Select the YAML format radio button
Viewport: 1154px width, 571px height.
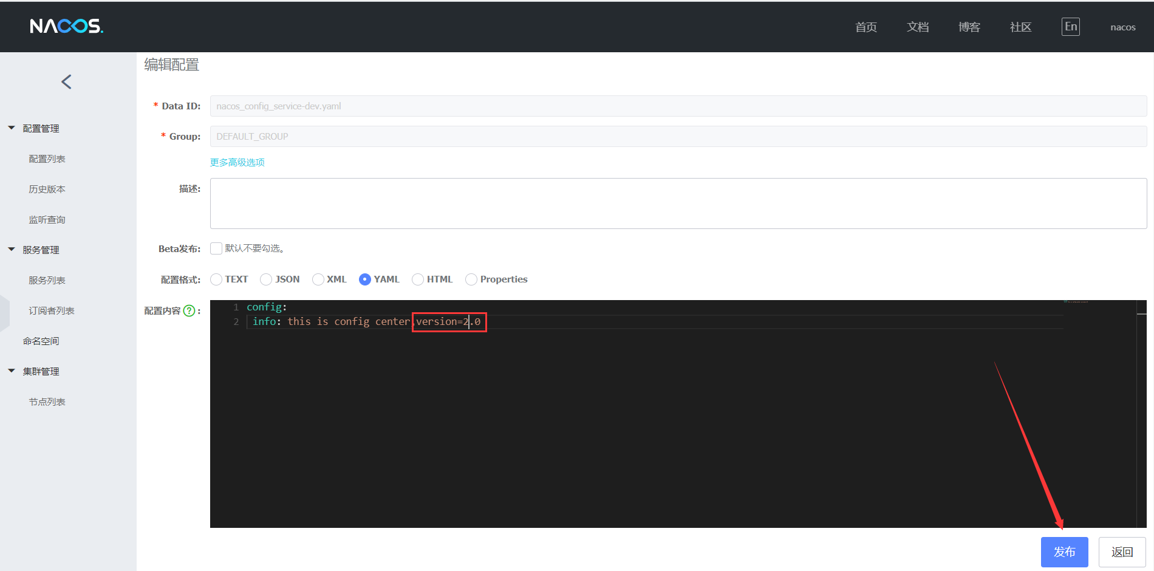365,279
